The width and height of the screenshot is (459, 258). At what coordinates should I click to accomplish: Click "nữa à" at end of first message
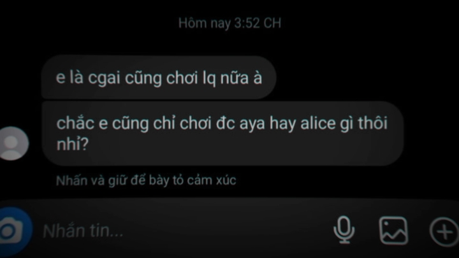[241, 78]
